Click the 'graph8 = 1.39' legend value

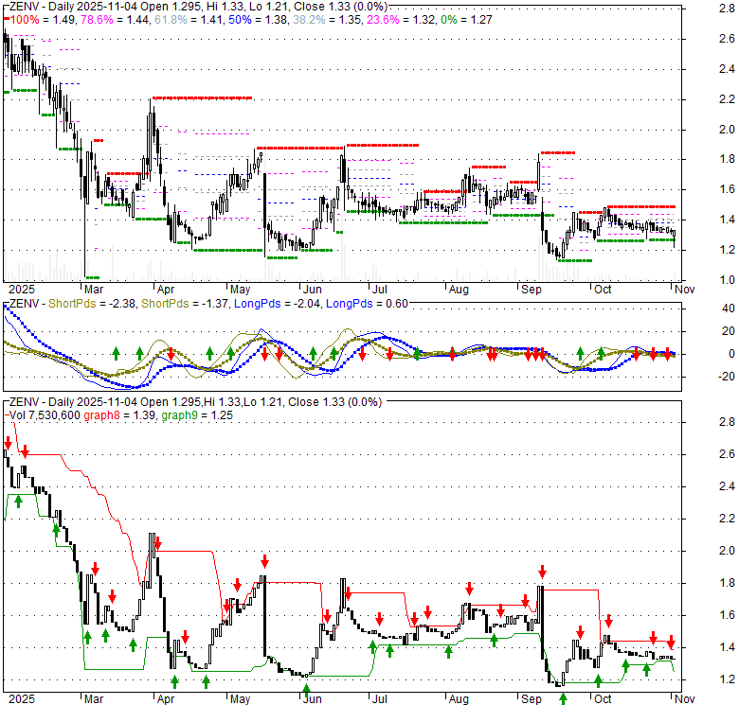[119, 415]
